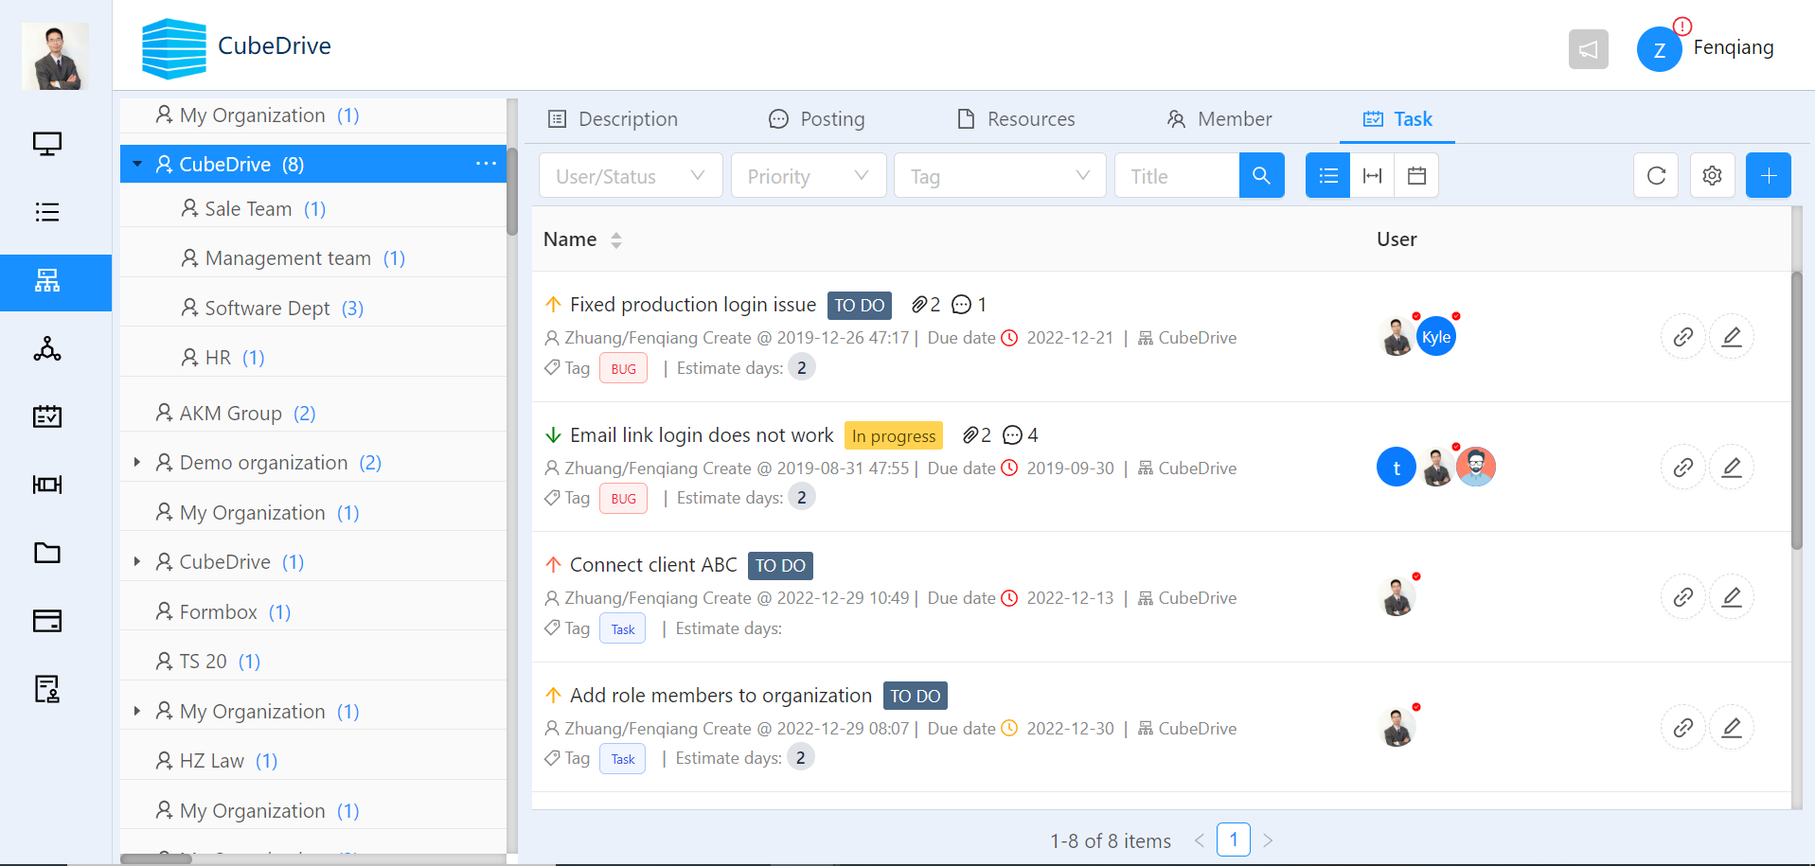Switch to the Description tab
The height and width of the screenshot is (866, 1815).
[613, 119]
